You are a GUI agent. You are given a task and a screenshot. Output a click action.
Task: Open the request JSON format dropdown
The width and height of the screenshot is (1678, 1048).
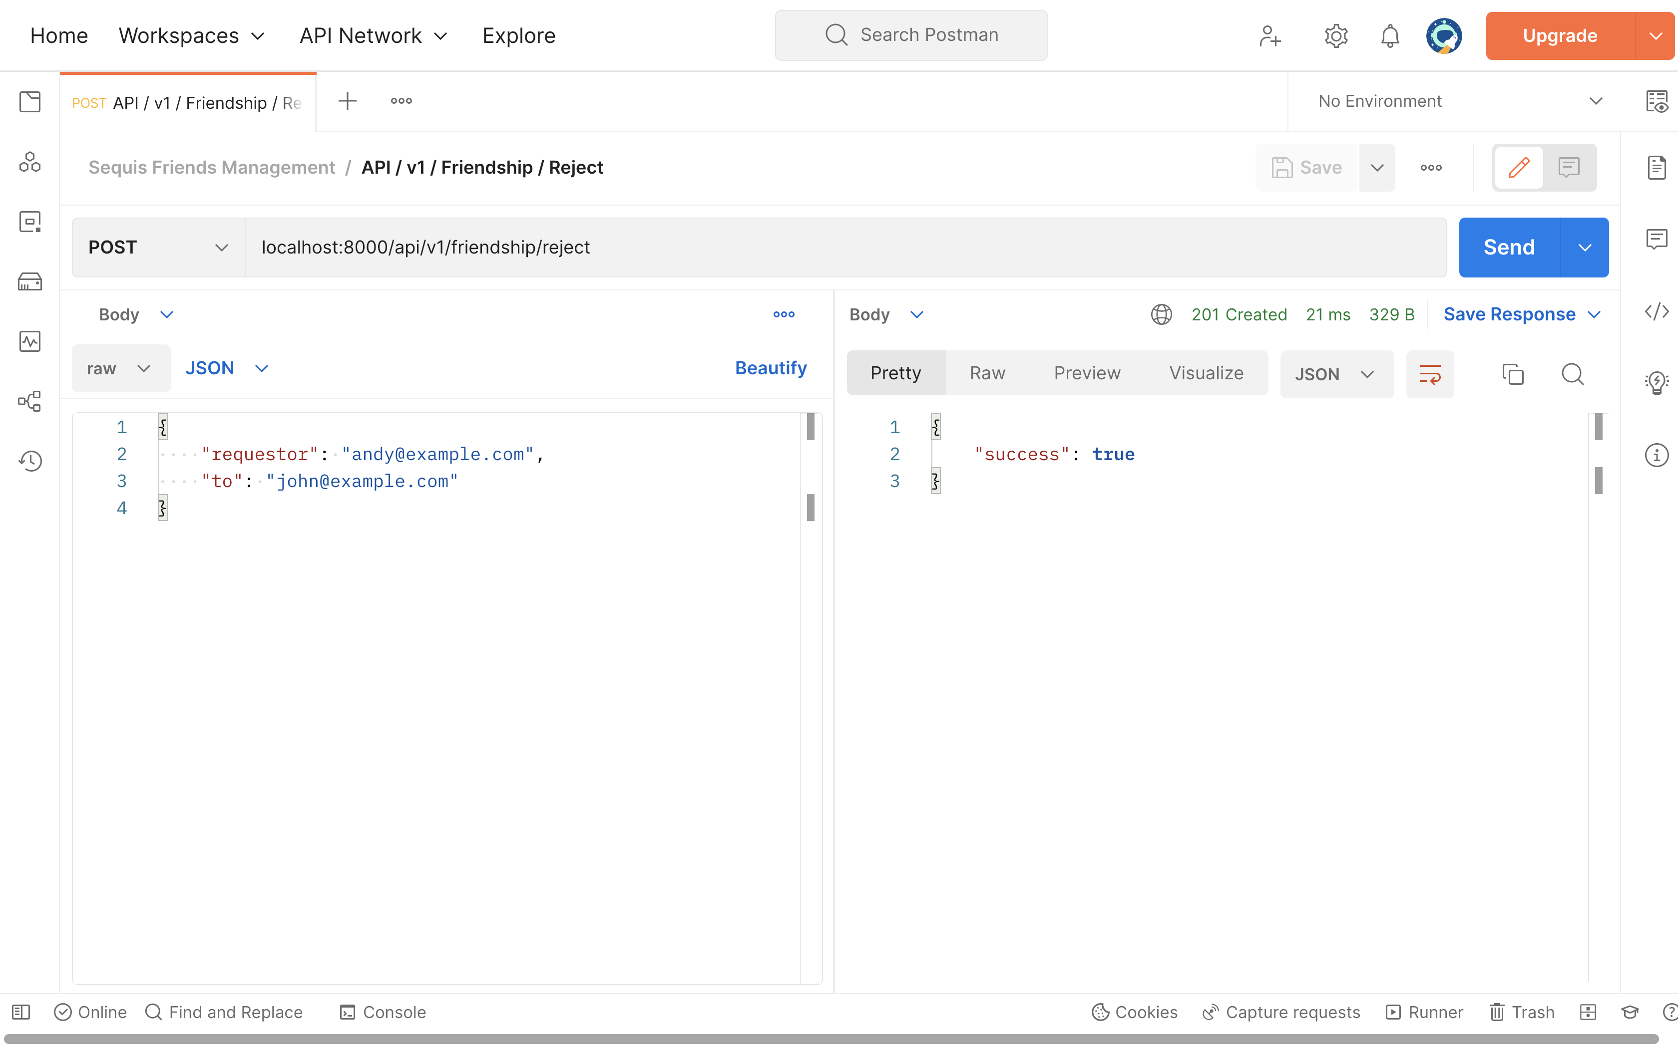pyautogui.click(x=226, y=368)
